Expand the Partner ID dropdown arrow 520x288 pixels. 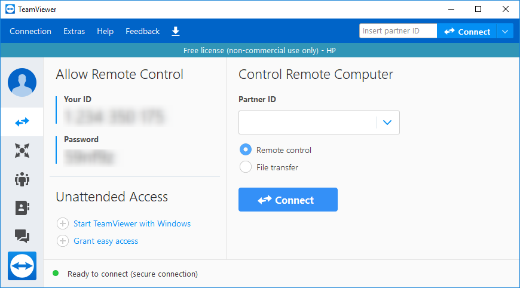coord(387,122)
